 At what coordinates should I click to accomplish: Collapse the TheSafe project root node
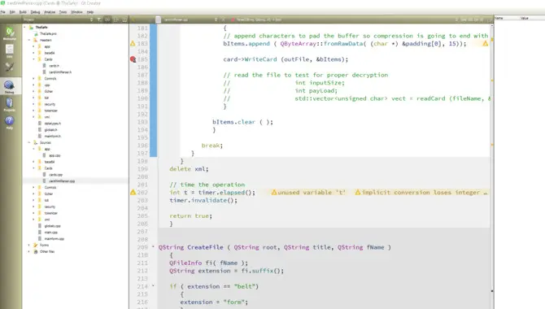click(24, 27)
